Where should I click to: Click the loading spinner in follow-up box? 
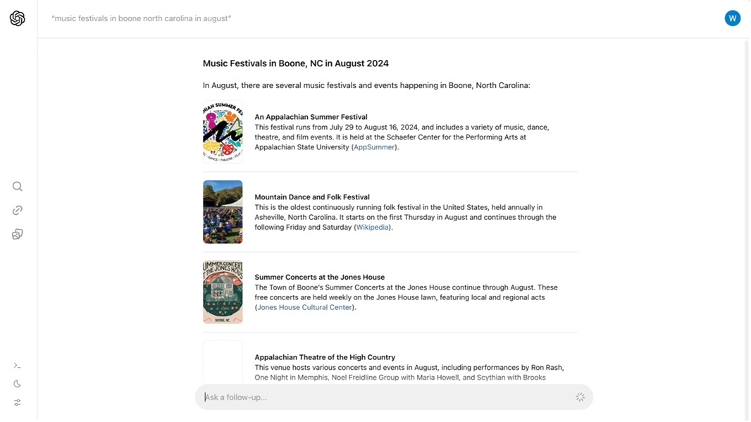(x=580, y=397)
